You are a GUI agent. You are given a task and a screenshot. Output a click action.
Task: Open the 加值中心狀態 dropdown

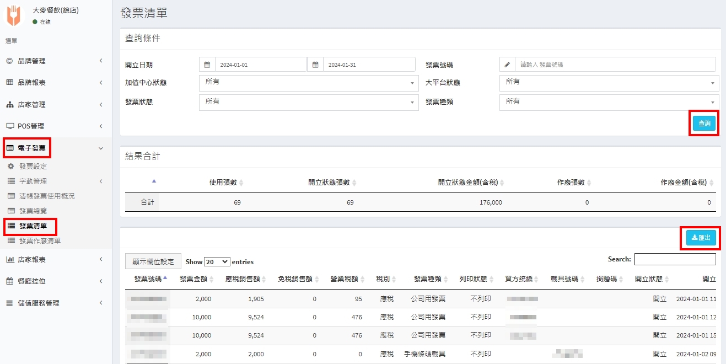click(308, 83)
